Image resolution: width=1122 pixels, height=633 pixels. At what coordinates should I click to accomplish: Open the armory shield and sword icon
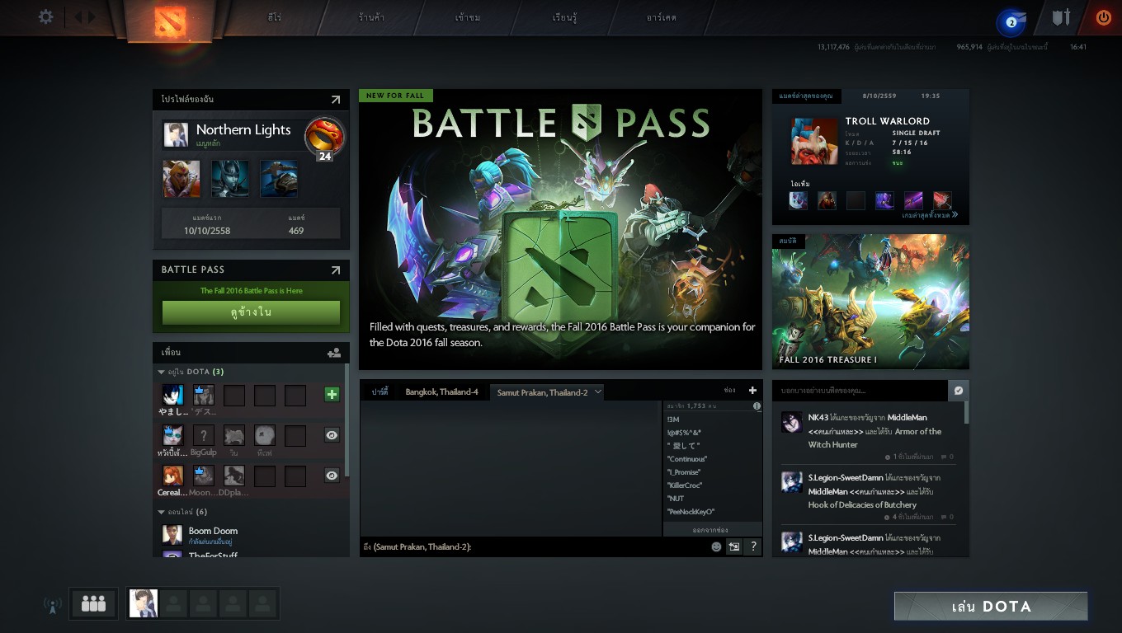point(1061,17)
